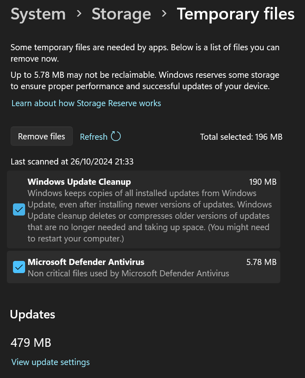Viewport: 305px width, 378px height.
Task: Click the chevron before Temporary files
Action: [x=164, y=14]
